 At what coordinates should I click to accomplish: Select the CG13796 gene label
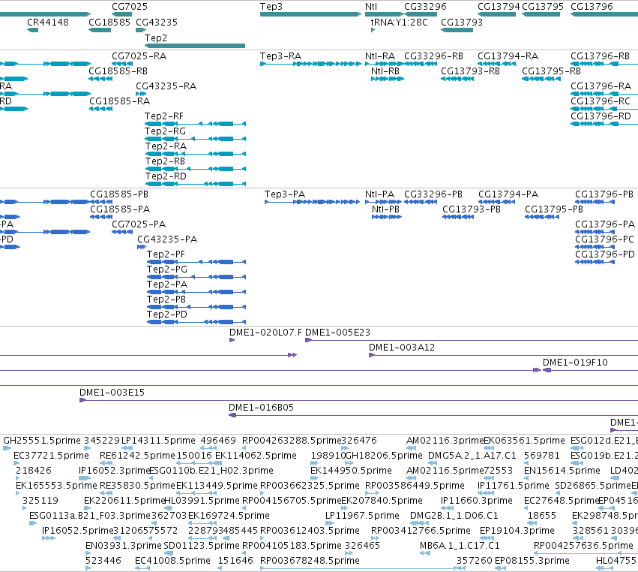point(592,7)
